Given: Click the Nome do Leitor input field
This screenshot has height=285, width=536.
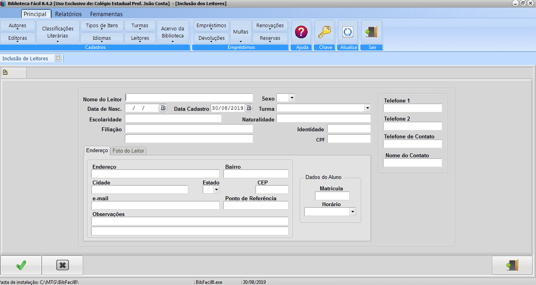Looking at the screenshot, I should click(189, 98).
